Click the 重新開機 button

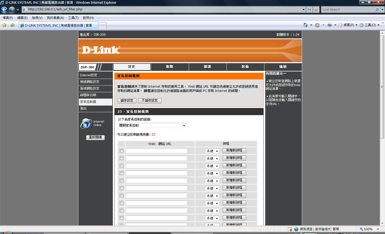pyautogui.click(x=95, y=138)
